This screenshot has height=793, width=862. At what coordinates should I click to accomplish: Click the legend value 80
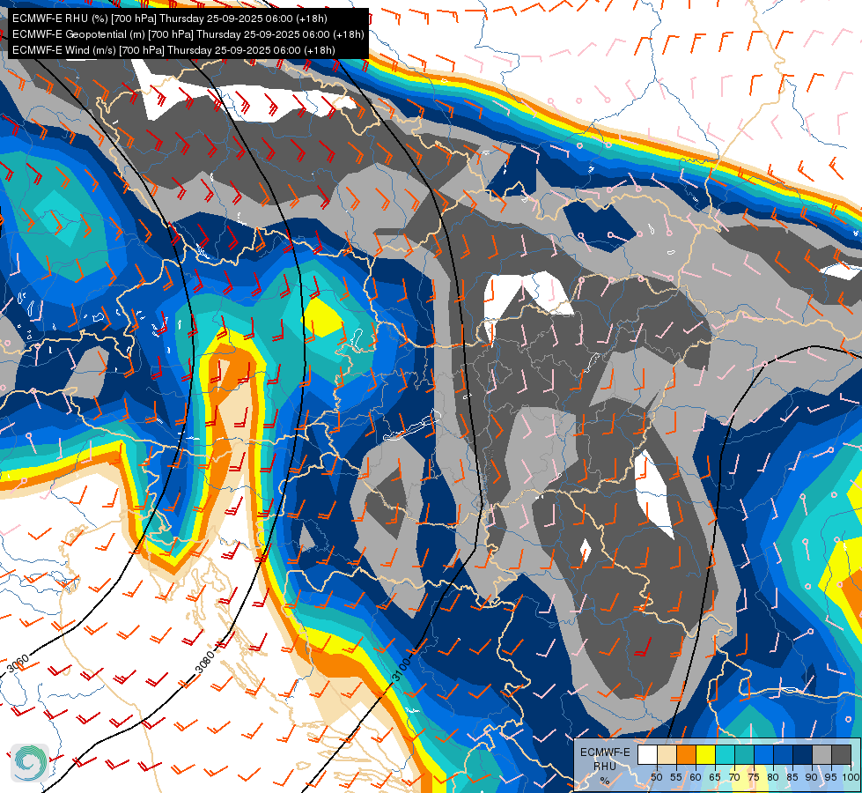pos(773,777)
